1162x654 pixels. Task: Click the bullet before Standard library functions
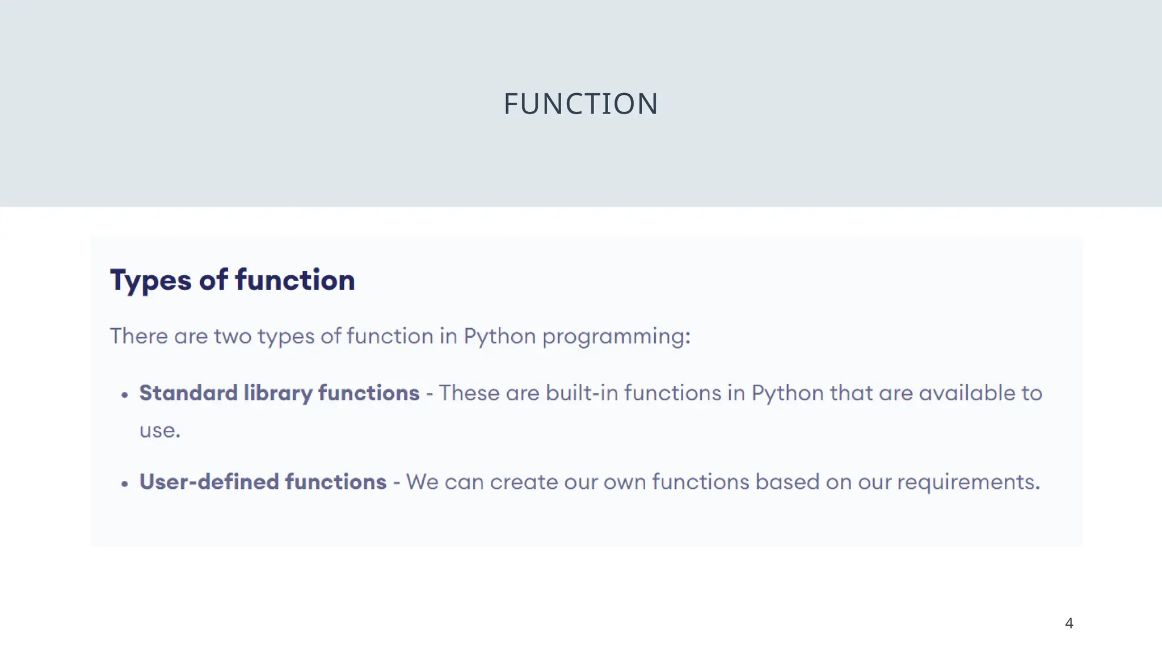125,395
